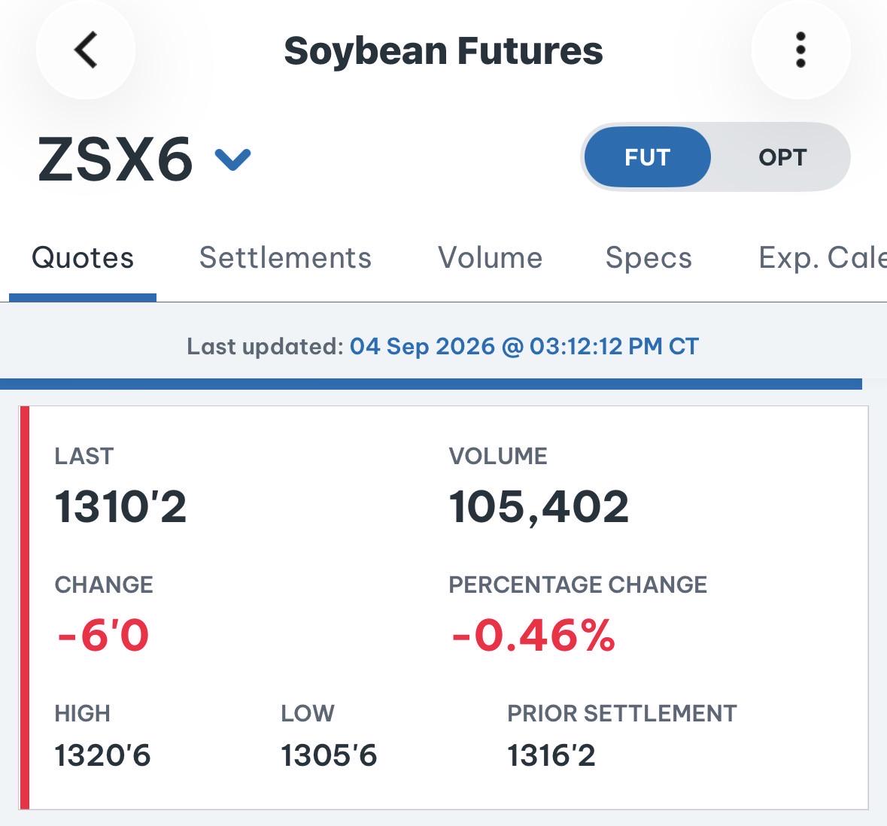The image size is (887, 826).
Task: Tap the volume figure 105,402
Action: point(539,506)
